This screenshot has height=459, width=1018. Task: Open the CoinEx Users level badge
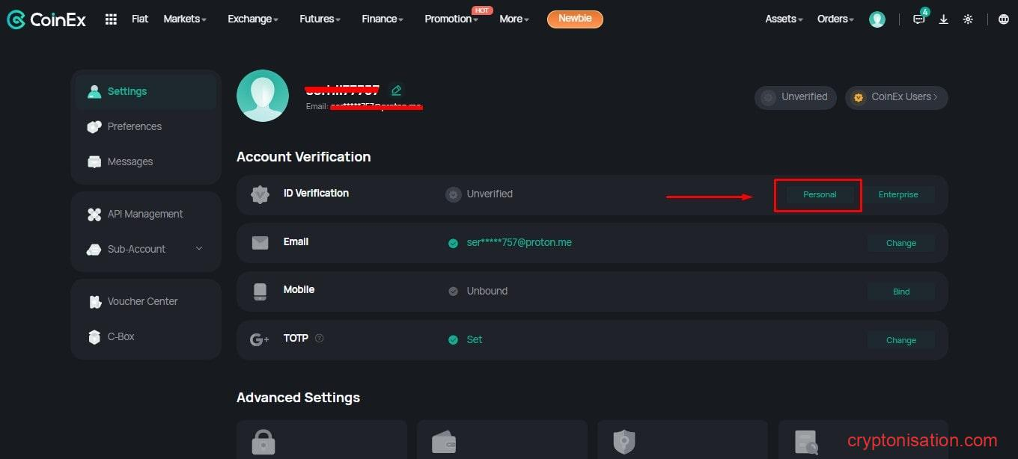897,97
